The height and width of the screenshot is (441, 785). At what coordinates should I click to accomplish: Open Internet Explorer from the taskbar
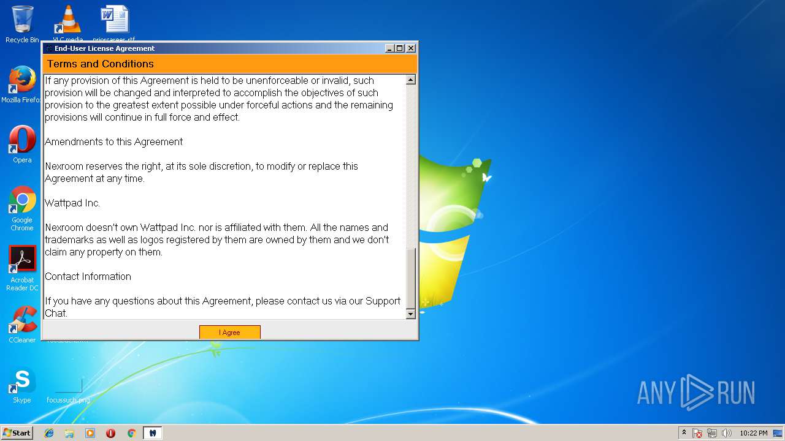pyautogui.click(x=49, y=433)
